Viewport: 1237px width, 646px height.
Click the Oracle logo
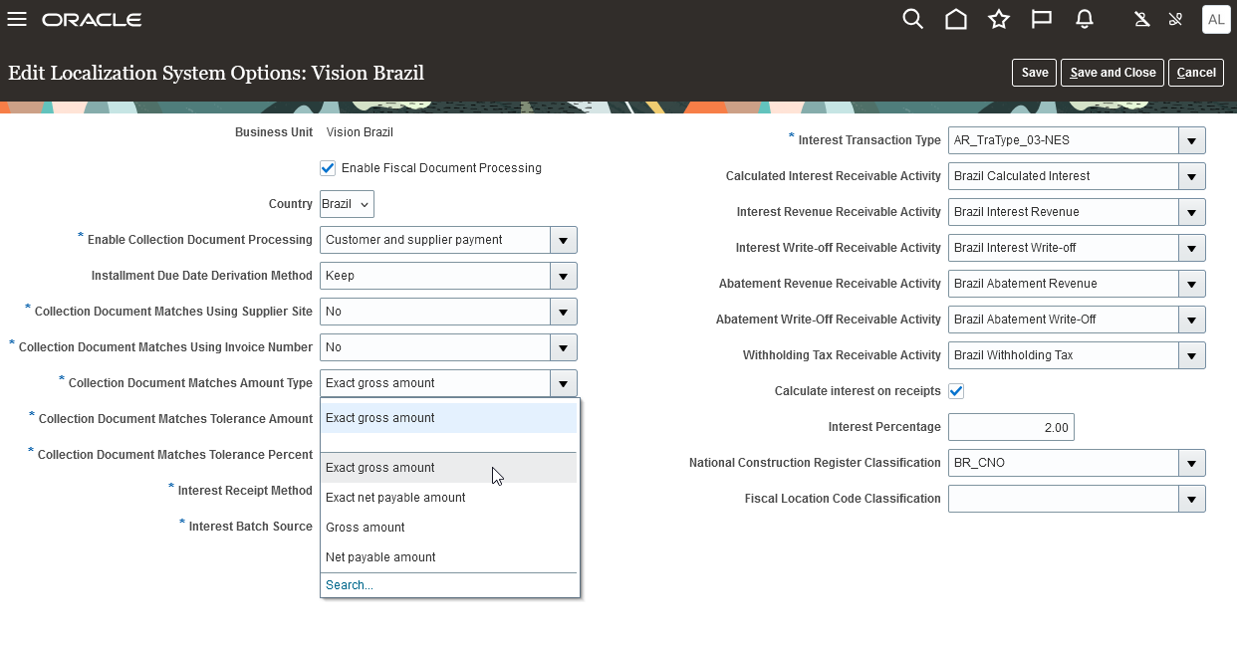coord(92,20)
